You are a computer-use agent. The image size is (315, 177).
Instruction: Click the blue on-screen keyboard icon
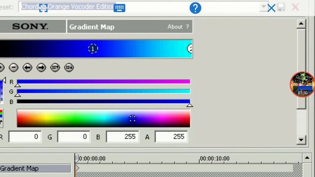[x=119, y=8]
